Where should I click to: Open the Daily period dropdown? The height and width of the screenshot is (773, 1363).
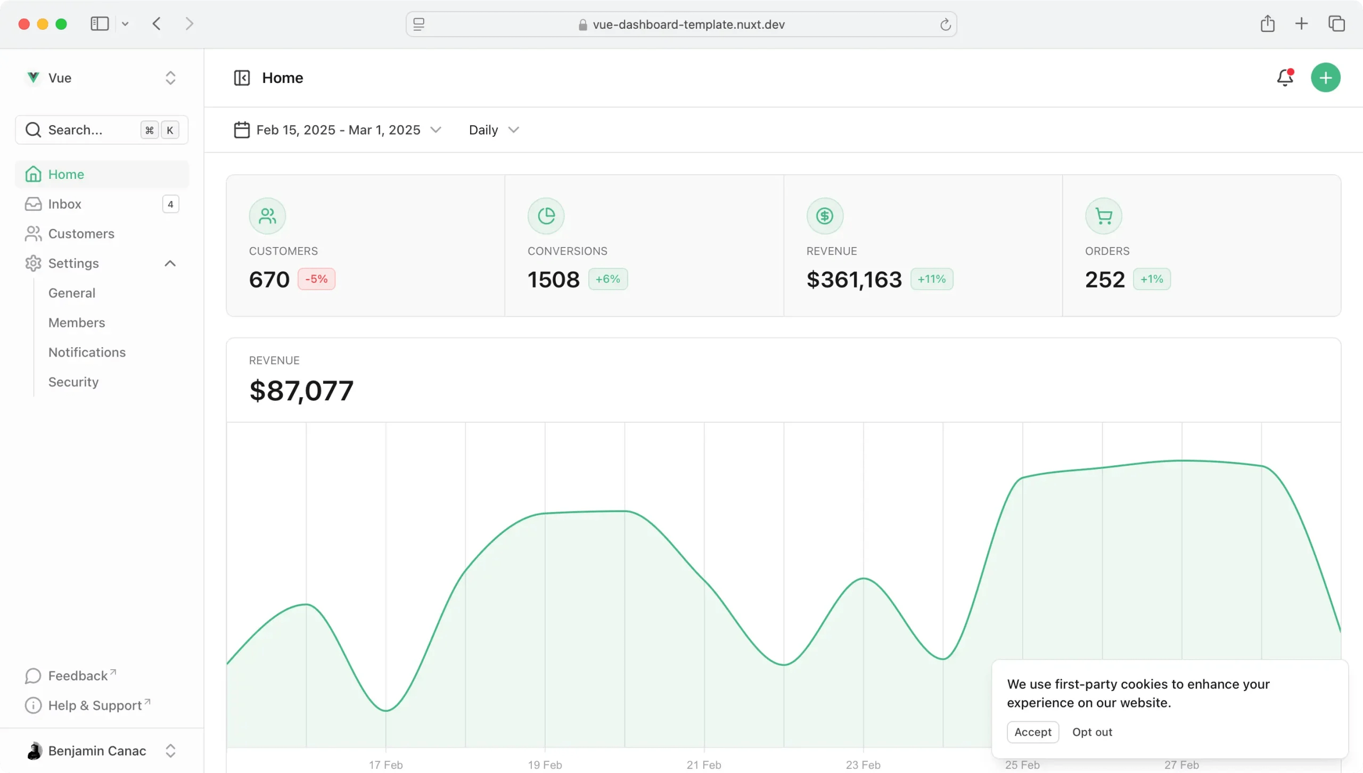click(493, 130)
